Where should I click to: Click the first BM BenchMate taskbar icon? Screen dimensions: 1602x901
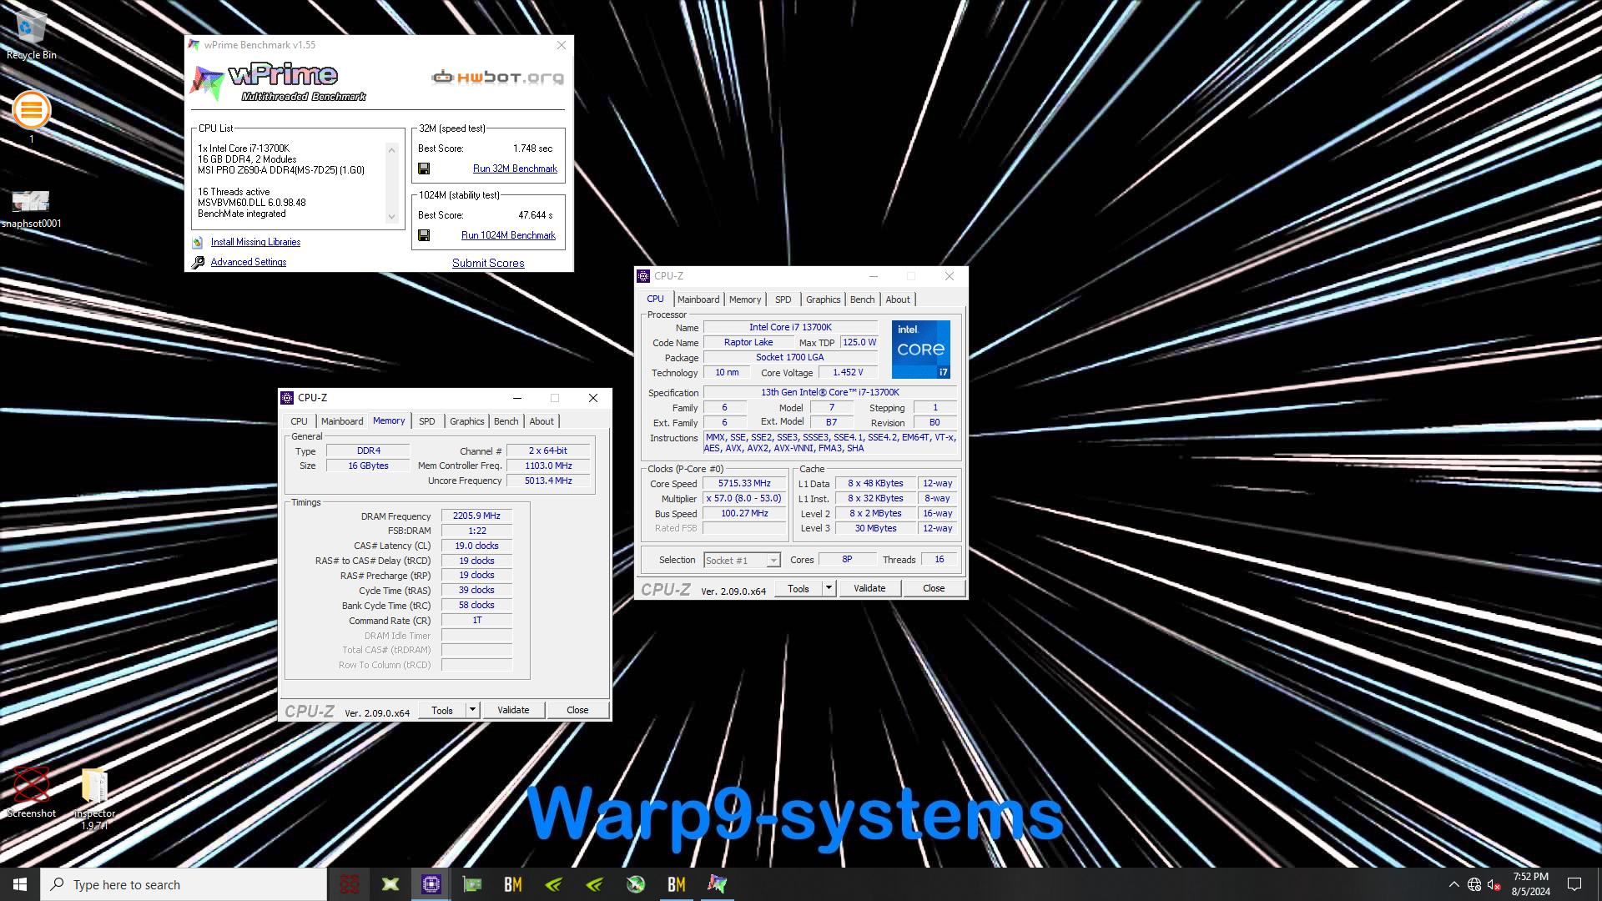(513, 884)
